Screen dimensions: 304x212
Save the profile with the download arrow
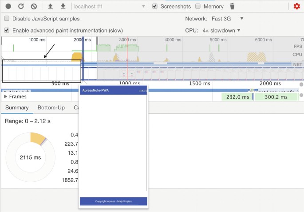point(63,6)
